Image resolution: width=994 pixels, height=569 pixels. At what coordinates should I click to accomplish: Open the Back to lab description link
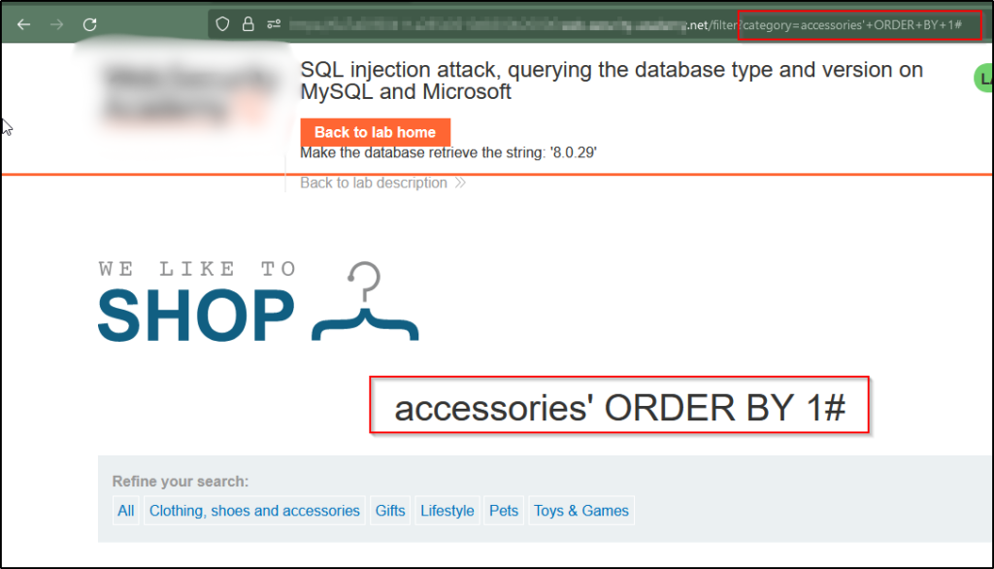[x=374, y=183]
